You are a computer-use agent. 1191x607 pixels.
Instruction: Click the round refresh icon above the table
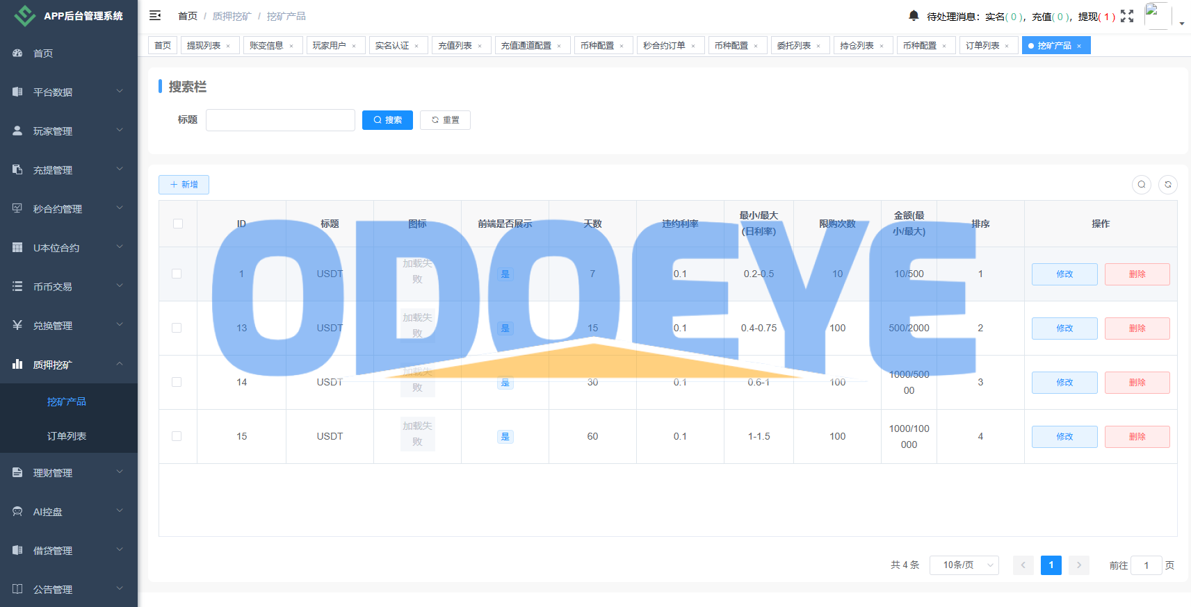1168,185
